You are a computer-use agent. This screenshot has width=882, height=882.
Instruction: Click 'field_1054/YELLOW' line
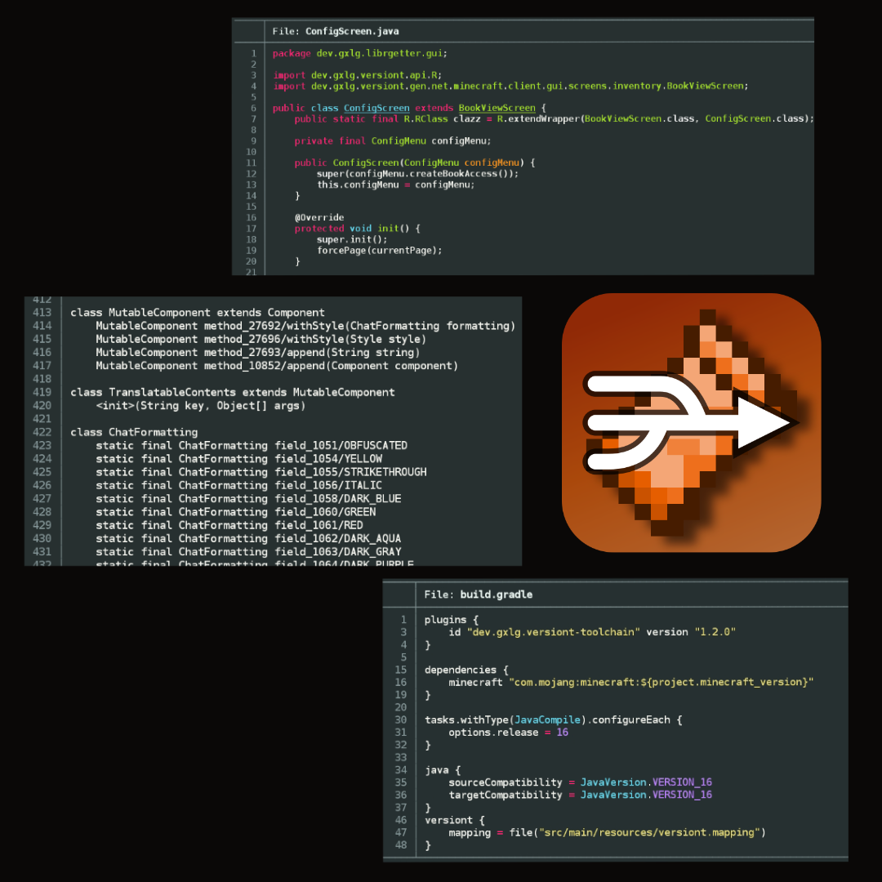coord(238,459)
